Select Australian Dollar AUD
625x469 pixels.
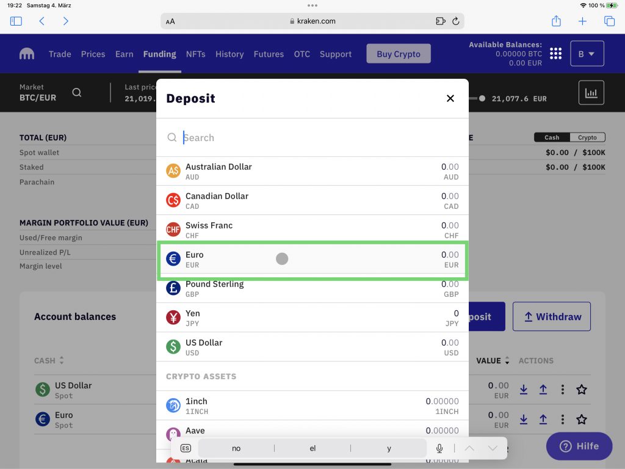pos(312,171)
